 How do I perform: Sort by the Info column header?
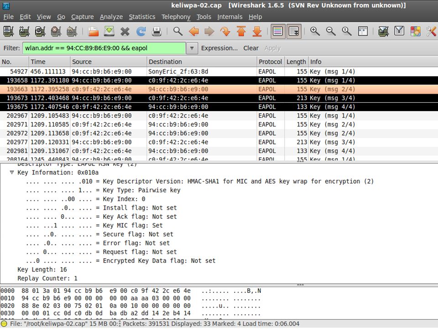coord(373,62)
